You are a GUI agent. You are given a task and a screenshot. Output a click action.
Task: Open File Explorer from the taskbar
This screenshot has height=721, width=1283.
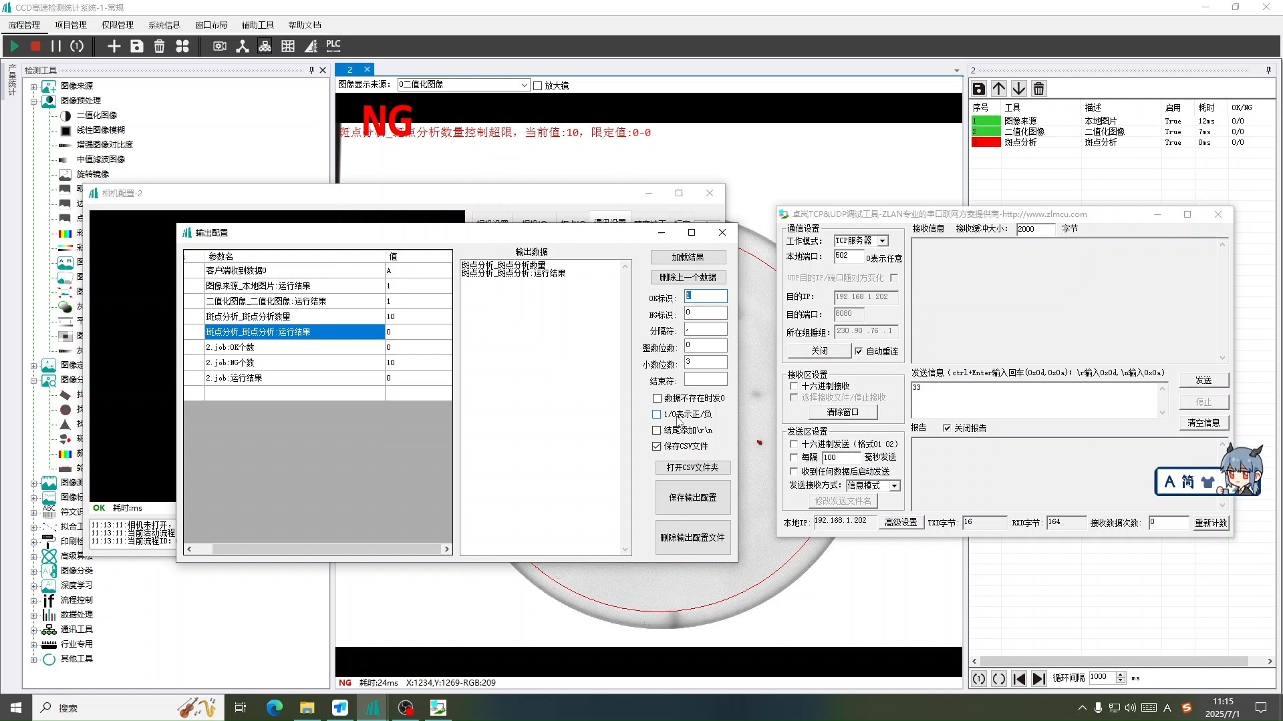pyautogui.click(x=307, y=708)
